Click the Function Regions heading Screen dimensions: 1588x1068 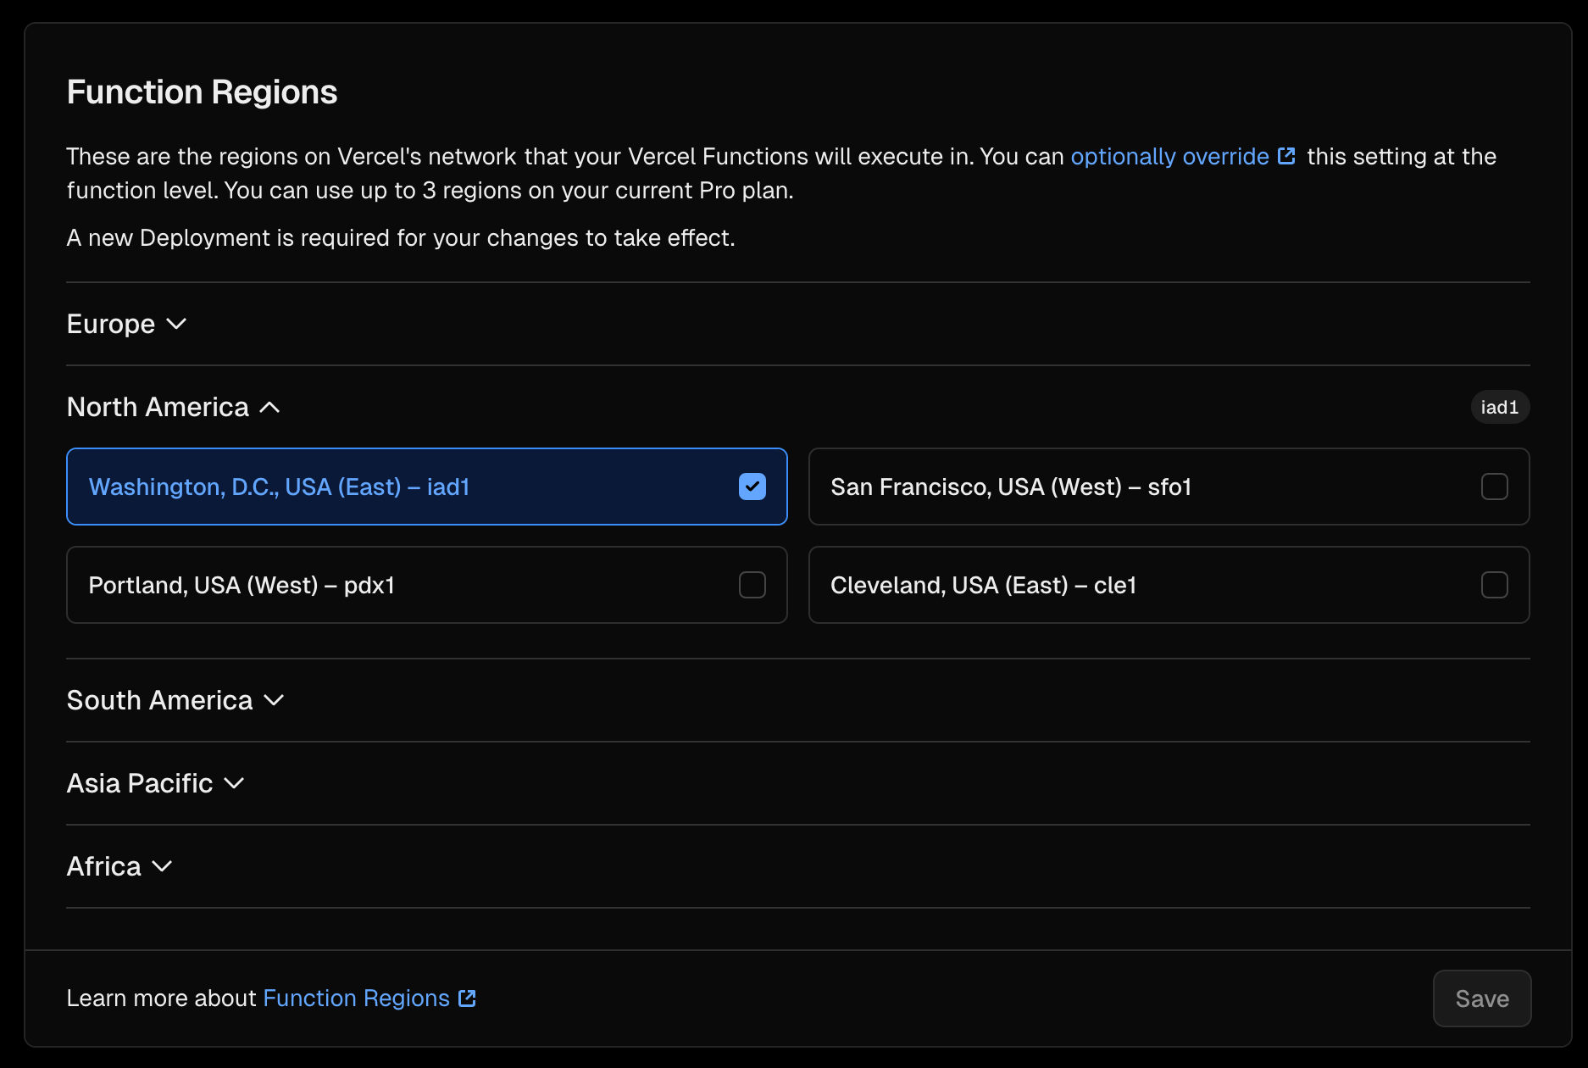202,92
